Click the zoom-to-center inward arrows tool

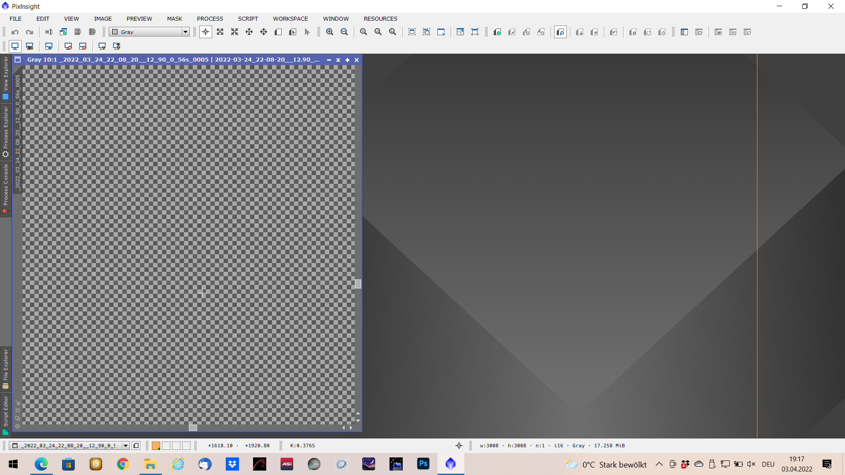point(235,32)
